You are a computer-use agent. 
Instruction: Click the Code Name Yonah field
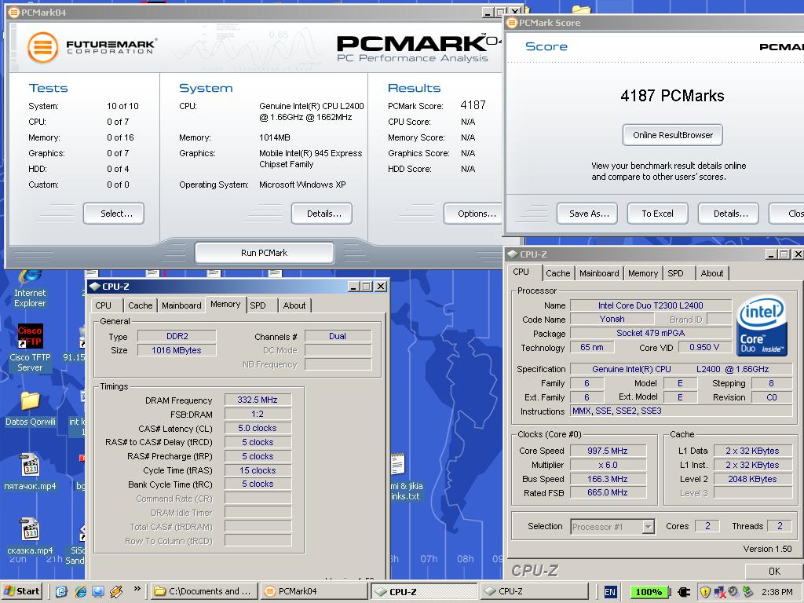[612, 319]
